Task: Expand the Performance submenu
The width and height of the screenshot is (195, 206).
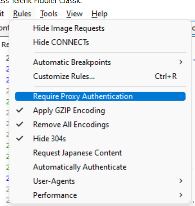Action: pos(100,195)
